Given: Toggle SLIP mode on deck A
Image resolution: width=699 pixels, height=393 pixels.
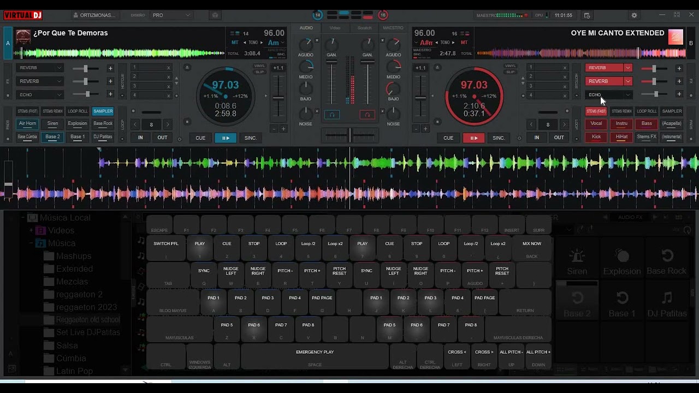Looking at the screenshot, I should (259, 72).
